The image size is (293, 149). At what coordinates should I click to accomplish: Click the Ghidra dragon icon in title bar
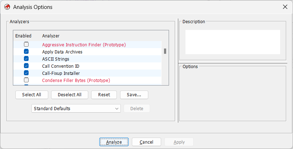click(7, 7)
